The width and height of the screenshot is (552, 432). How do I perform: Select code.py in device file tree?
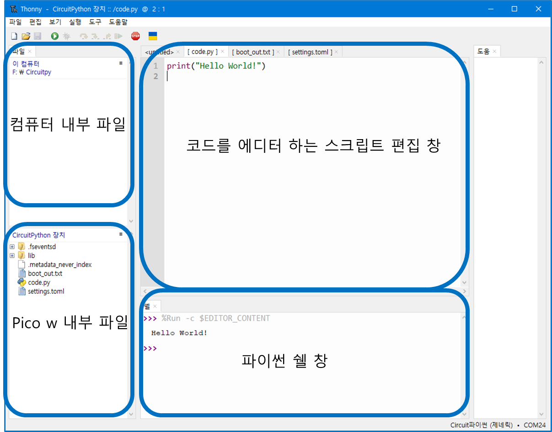[39, 282]
